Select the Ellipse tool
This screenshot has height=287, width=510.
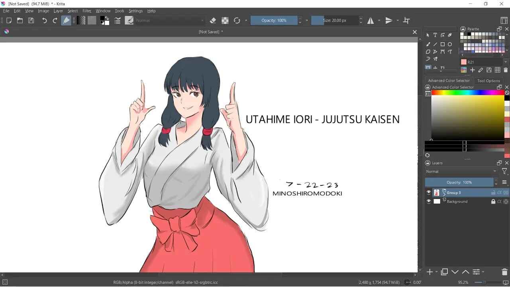pyautogui.click(x=450, y=44)
